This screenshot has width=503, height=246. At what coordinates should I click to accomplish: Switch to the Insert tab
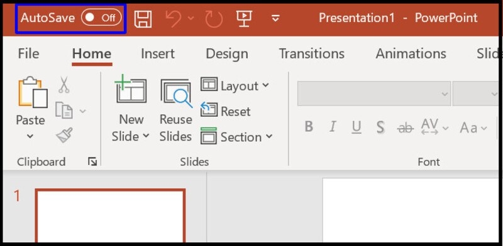point(158,53)
